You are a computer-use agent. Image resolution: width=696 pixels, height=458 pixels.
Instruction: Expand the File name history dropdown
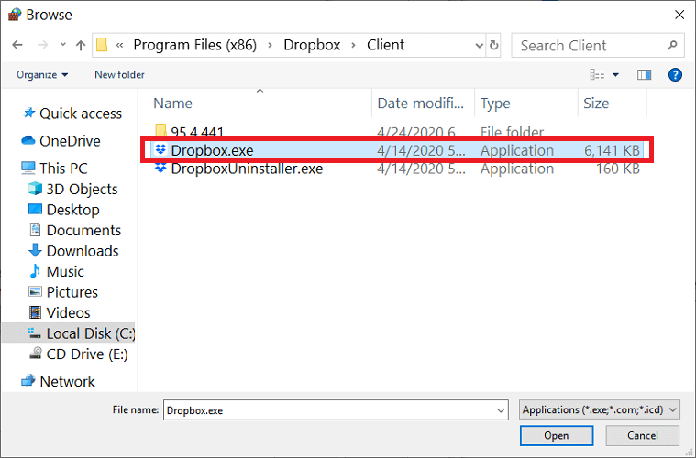pyautogui.click(x=501, y=410)
